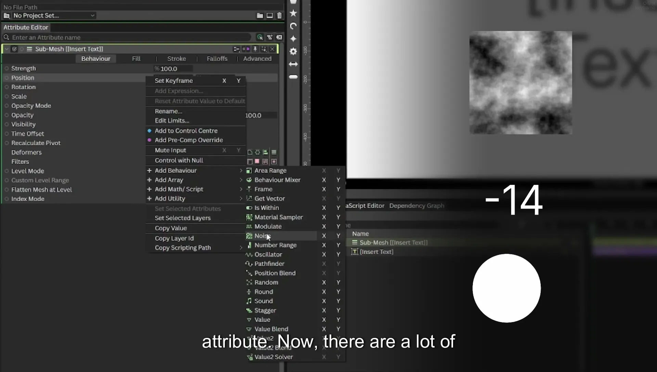Click the rounded rectangle tool icon
The image size is (657, 372).
click(293, 77)
